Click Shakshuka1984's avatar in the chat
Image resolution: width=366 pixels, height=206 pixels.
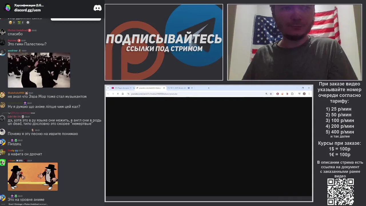click(3, 95)
